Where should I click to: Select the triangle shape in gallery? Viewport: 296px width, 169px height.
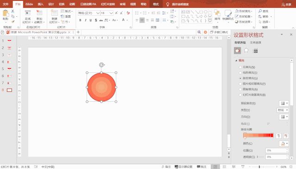click(188, 16)
